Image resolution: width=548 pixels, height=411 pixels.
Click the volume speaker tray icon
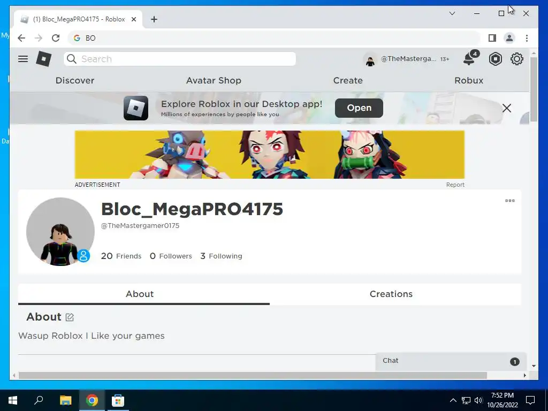coord(478,400)
